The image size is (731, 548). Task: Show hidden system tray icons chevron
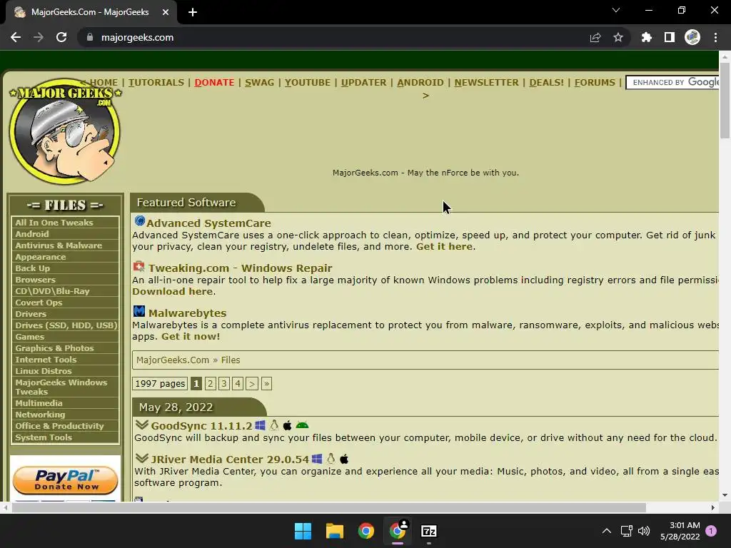coord(607,531)
